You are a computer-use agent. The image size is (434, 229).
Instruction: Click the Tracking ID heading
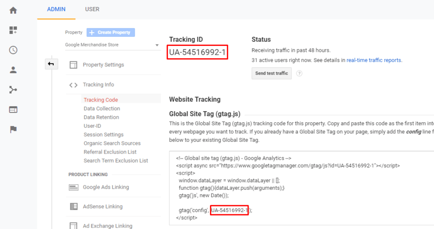[186, 39]
